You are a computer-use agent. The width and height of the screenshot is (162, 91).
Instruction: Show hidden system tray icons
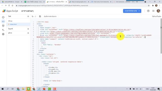(x=127, y=89)
